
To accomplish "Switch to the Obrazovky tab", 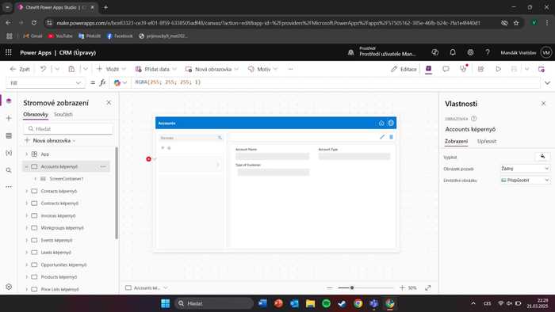I will coord(36,114).
